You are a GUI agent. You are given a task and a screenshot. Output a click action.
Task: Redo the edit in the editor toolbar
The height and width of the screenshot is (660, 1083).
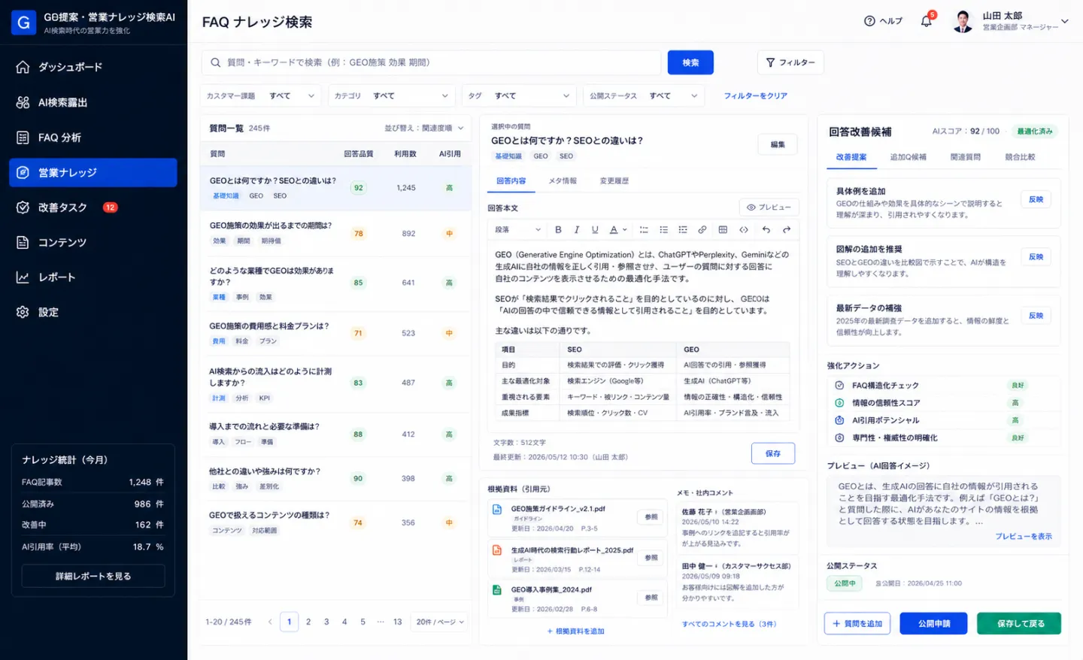pos(787,230)
